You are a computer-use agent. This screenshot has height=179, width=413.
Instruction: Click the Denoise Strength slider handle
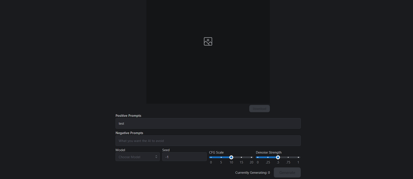pos(278,157)
